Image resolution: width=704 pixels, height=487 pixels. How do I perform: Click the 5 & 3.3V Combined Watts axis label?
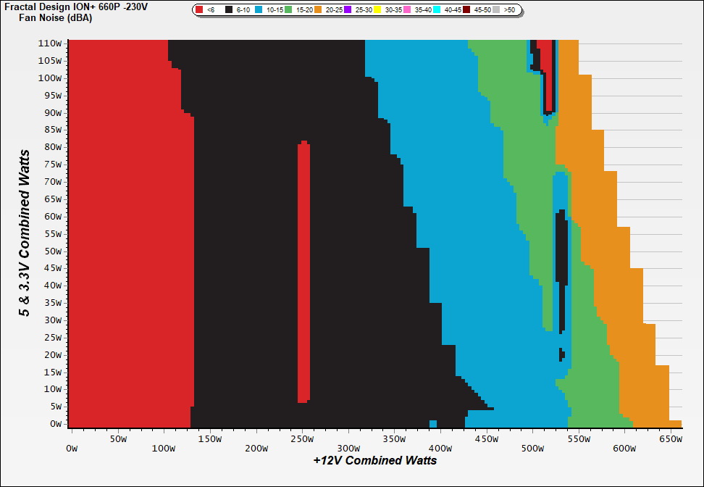[25, 233]
